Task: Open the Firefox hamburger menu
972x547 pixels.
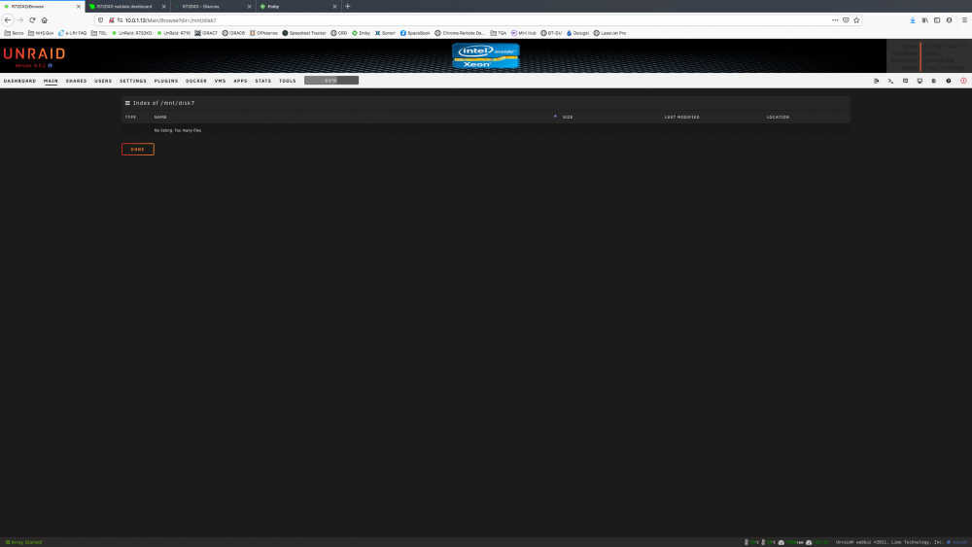Action: click(964, 19)
